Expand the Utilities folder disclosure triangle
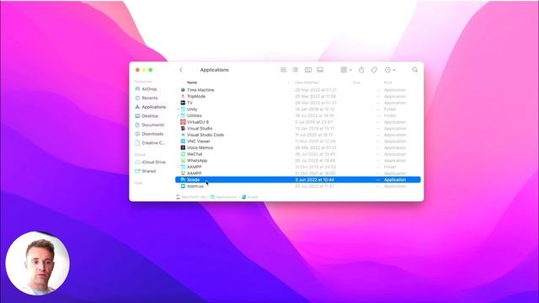 178,116
